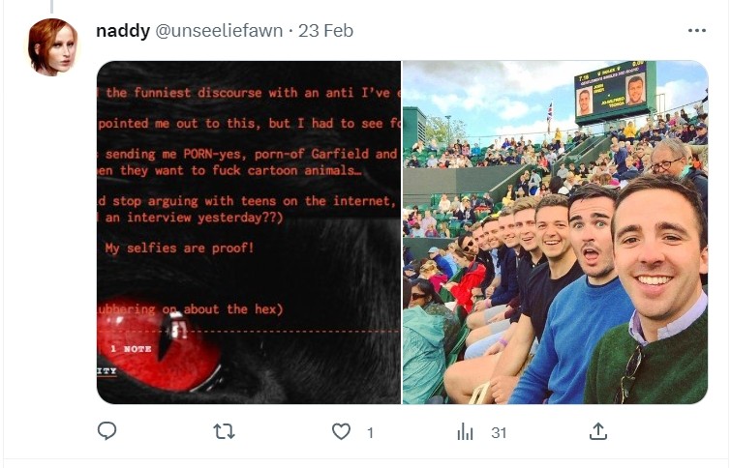The image size is (731, 468).
Task: Click the display name naddy
Action: click(123, 31)
